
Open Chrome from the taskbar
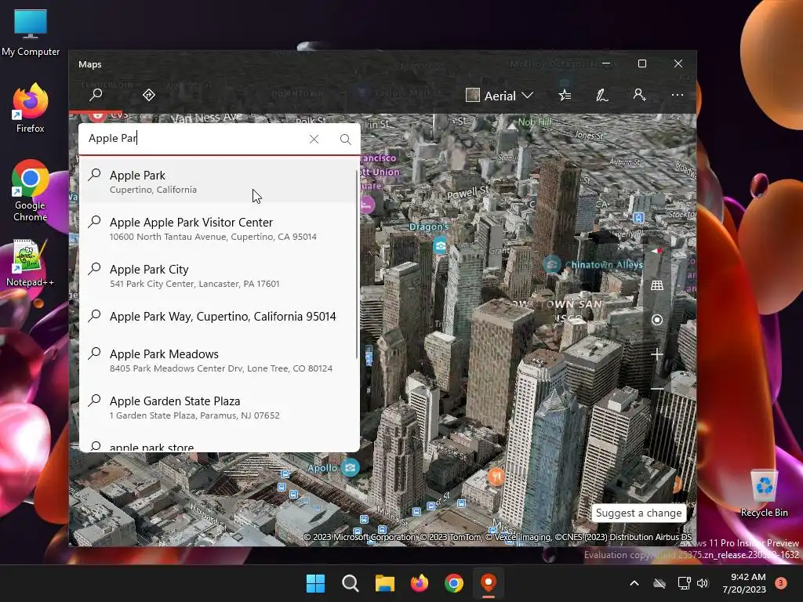coord(454,583)
